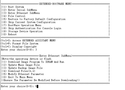The width and height of the screenshot is (125, 90).
Task: Click the Ctrl+Z Access EXTENDED ASSISTANT MENU line
Action: 28,41
